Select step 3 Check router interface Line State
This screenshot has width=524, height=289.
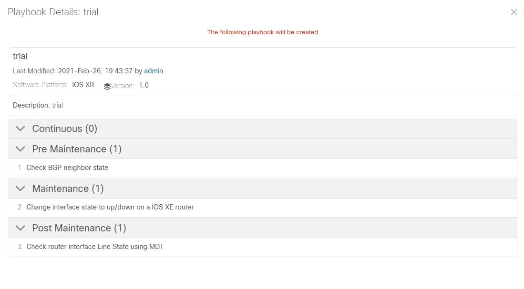(x=95, y=247)
